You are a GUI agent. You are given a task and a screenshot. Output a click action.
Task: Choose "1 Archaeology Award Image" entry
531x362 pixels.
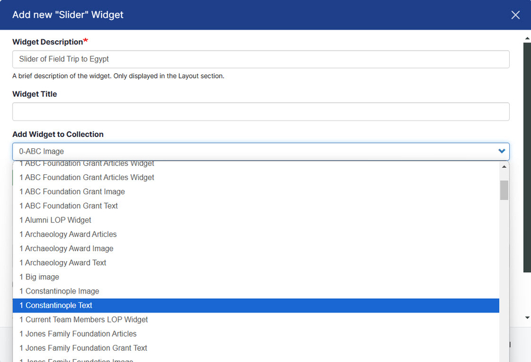click(66, 249)
